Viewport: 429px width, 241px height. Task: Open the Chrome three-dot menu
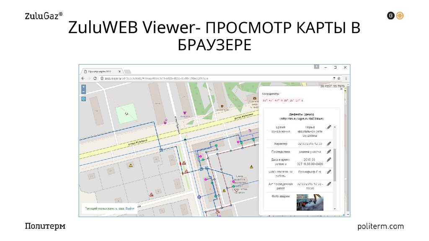(x=345, y=78)
